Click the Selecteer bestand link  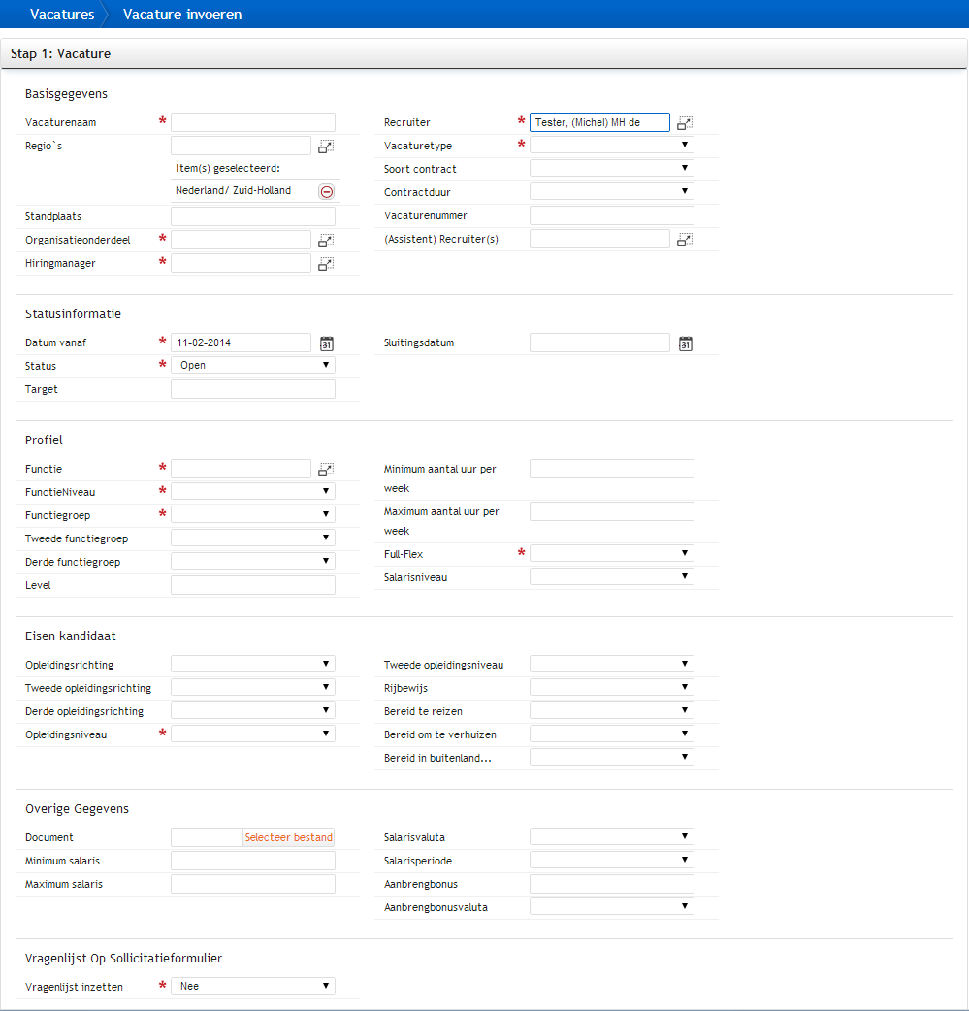coord(289,837)
